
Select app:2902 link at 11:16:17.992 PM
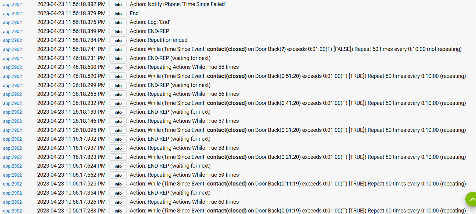click(12, 139)
